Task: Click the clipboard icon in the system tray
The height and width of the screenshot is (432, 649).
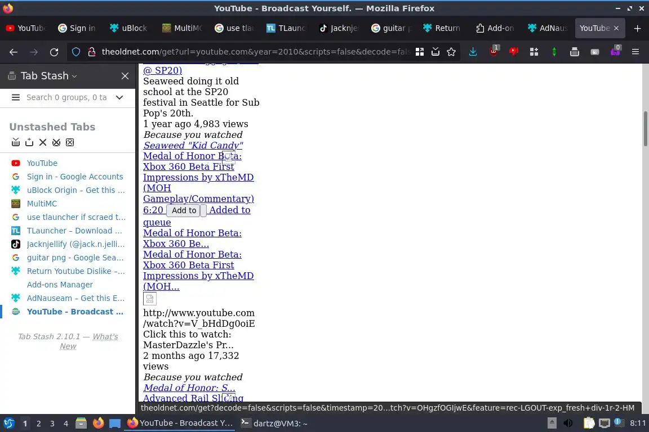Action: click(x=589, y=424)
